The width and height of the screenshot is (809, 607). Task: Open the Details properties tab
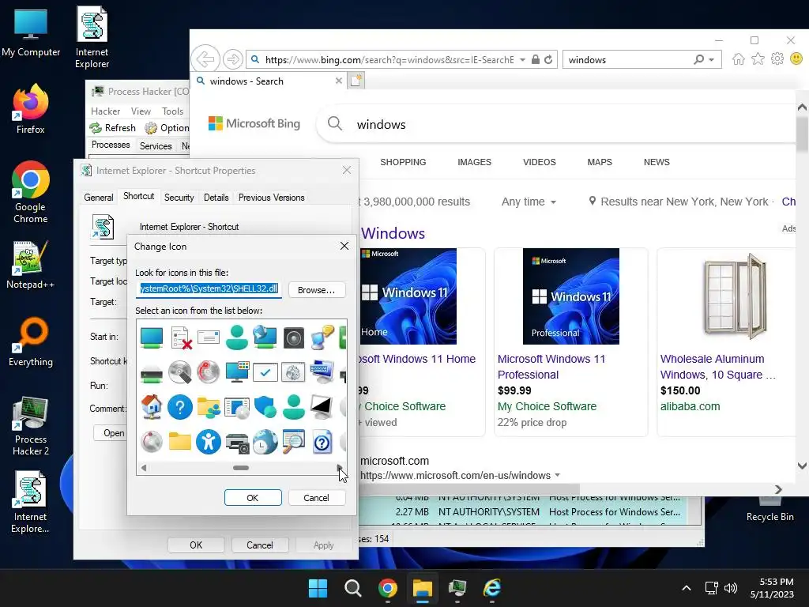click(216, 197)
